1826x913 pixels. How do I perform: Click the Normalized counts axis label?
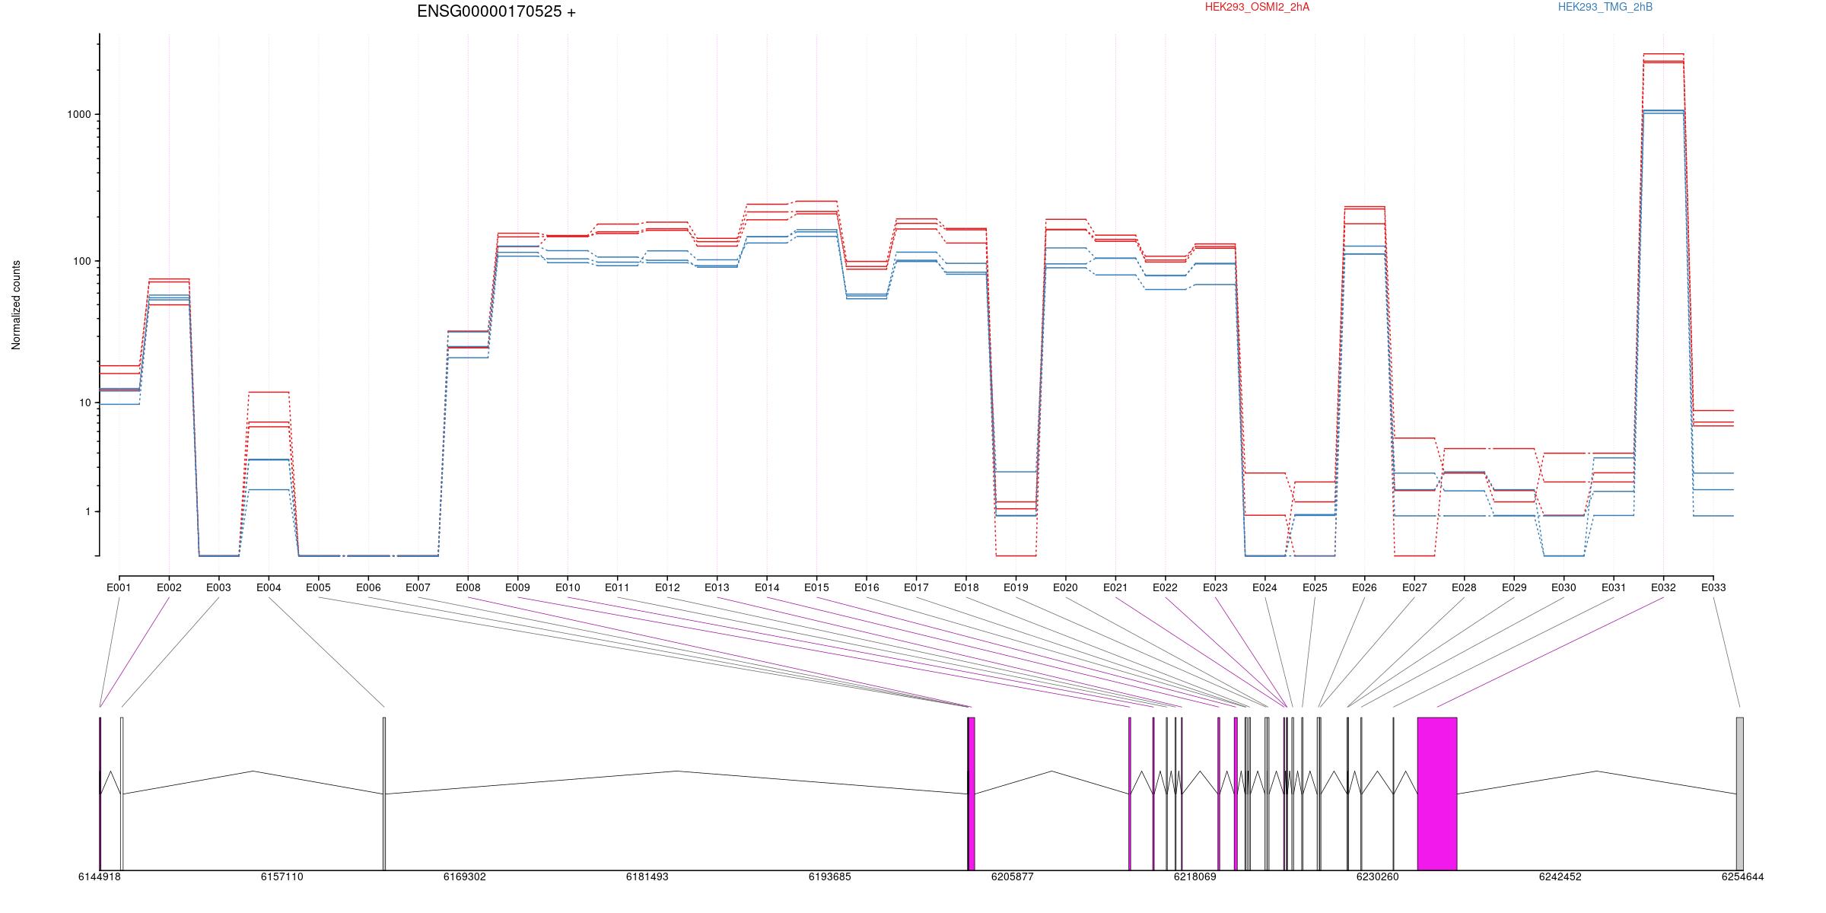point(16,305)
